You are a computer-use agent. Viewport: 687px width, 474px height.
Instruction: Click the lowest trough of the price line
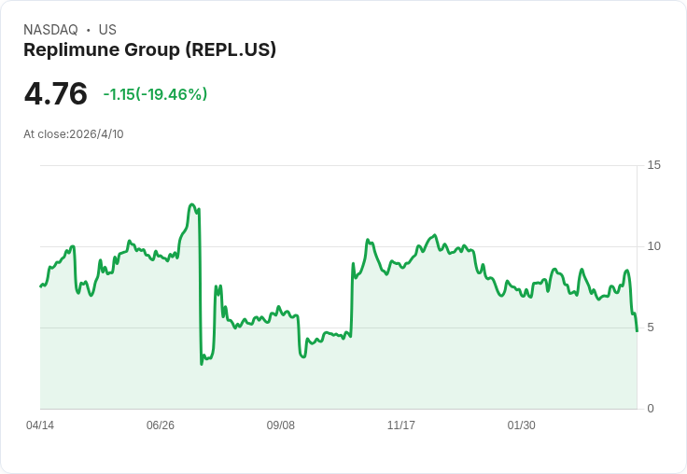click(x=202, y=363)
